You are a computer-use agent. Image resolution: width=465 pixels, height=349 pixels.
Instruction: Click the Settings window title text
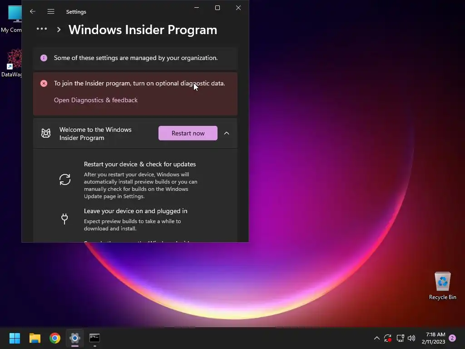[x=76, y=11]
